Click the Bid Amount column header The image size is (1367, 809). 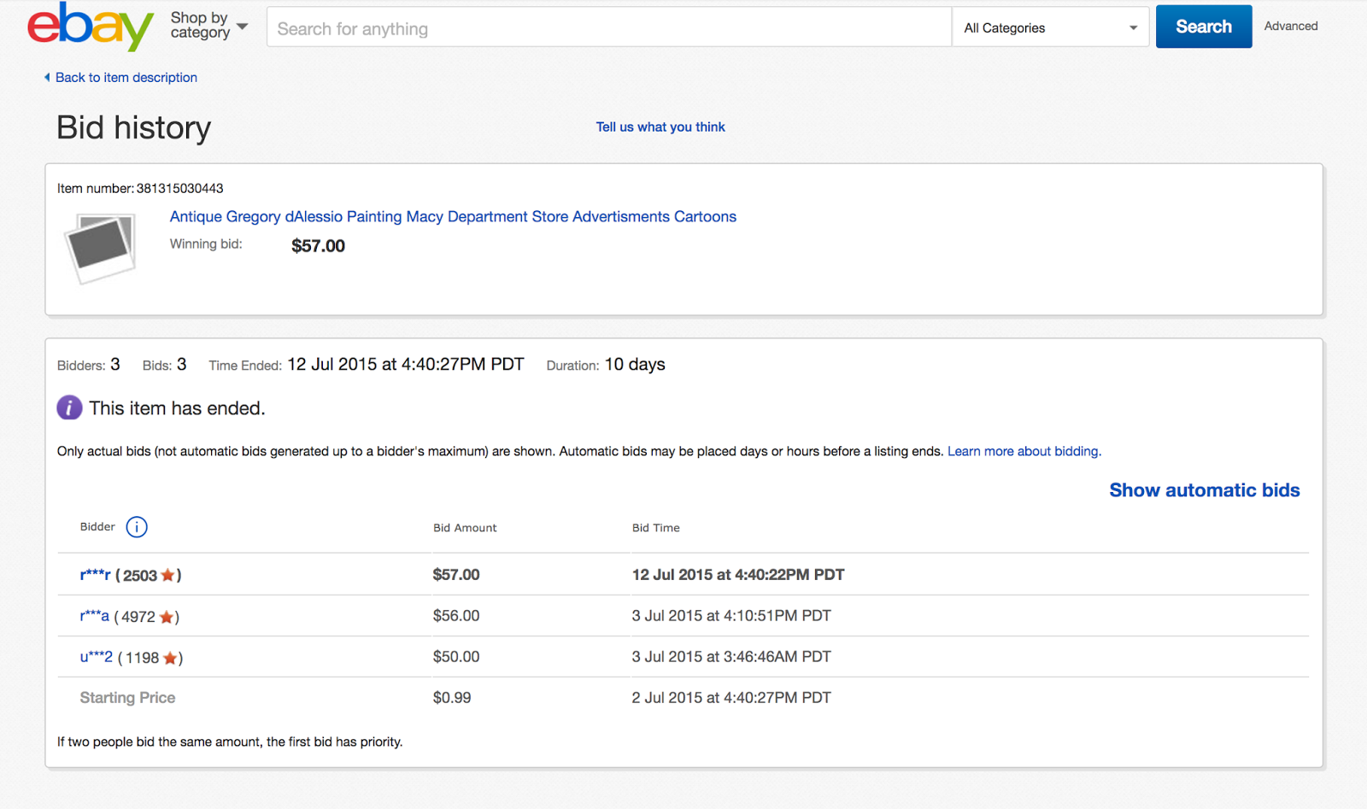[465, 528]
